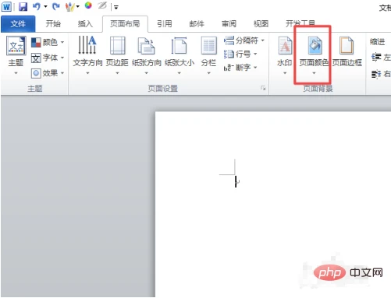The image size is (391, 298).
Task: Open the 页面颜色 (Page Color) button
Action: [x=314, y=55]
